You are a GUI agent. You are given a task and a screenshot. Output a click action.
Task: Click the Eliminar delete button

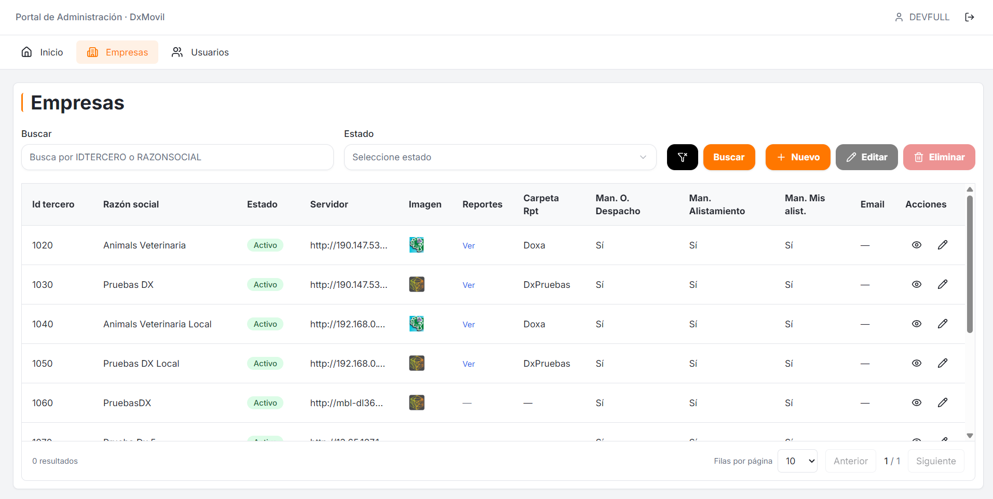pyautogui.click(x=939, y=157)
